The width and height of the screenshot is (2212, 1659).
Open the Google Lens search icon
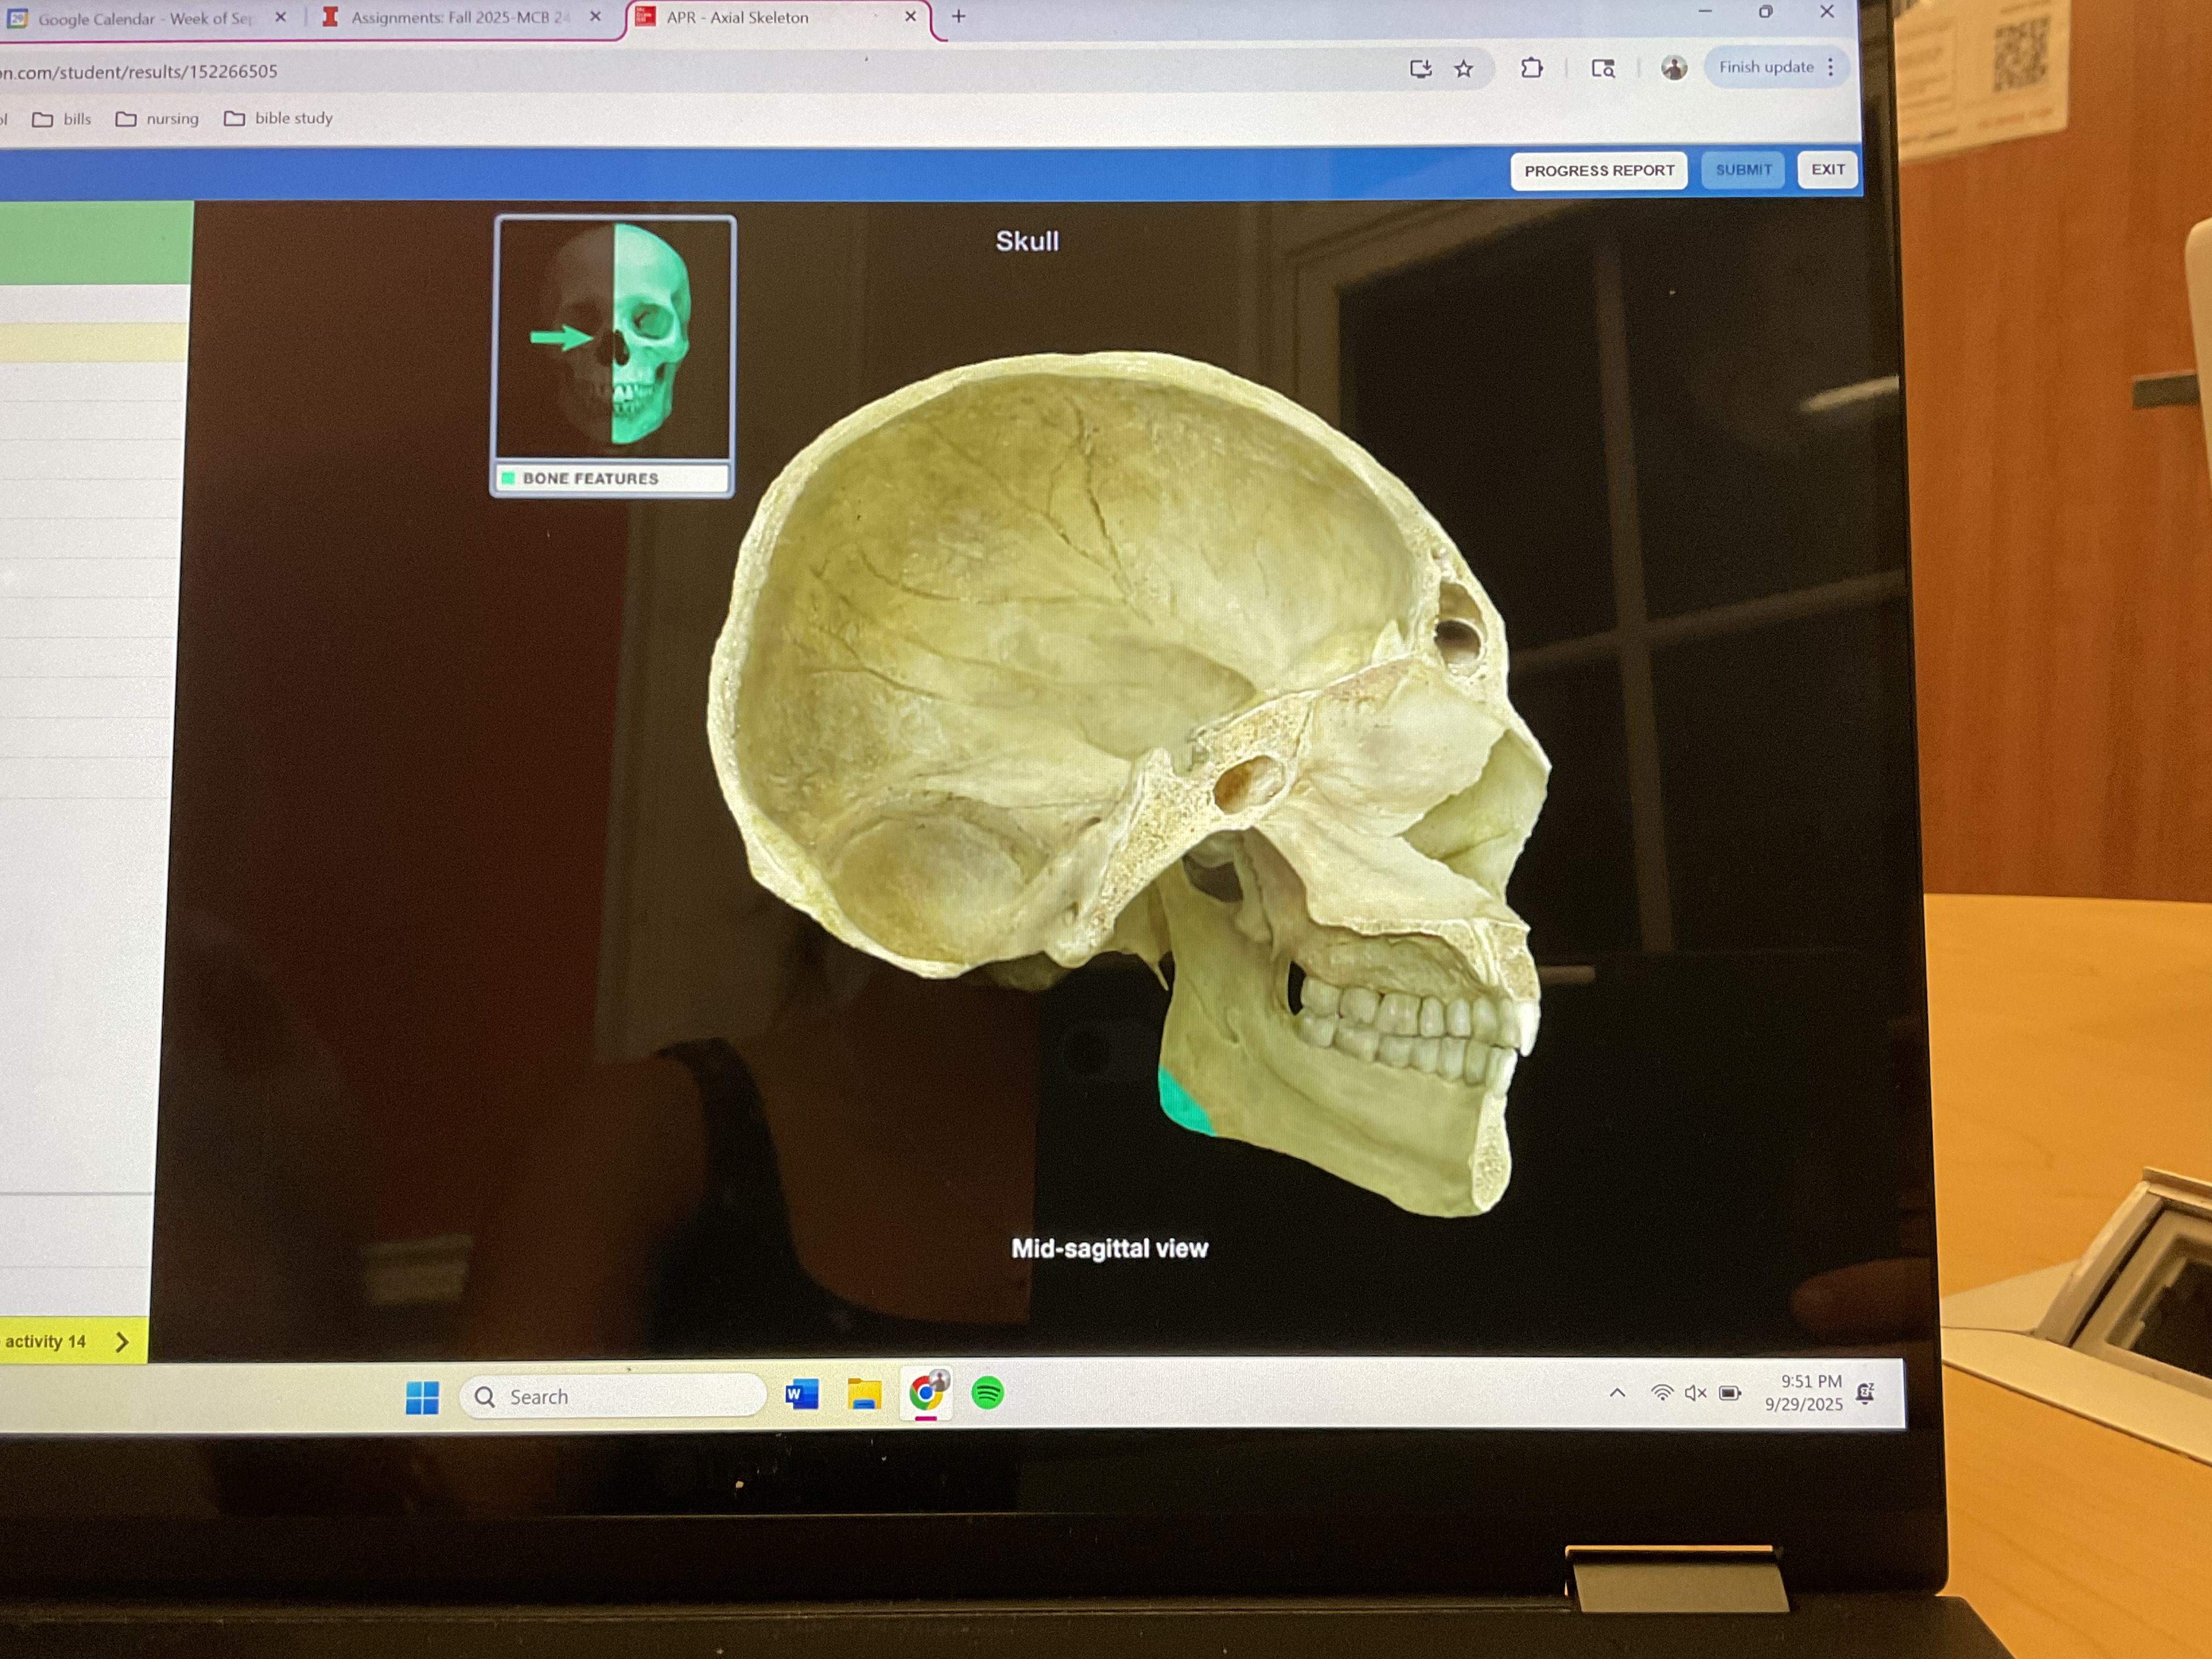[1602, 68]
